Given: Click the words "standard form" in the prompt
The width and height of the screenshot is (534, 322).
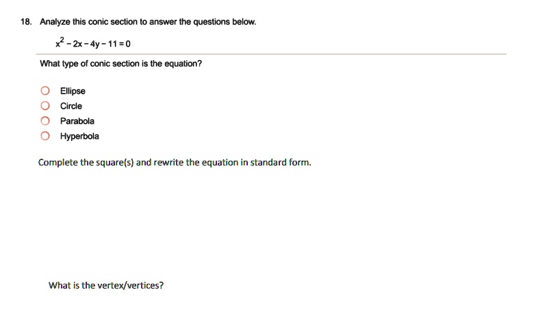Looking at the screenshot, I should coord(280,163).
